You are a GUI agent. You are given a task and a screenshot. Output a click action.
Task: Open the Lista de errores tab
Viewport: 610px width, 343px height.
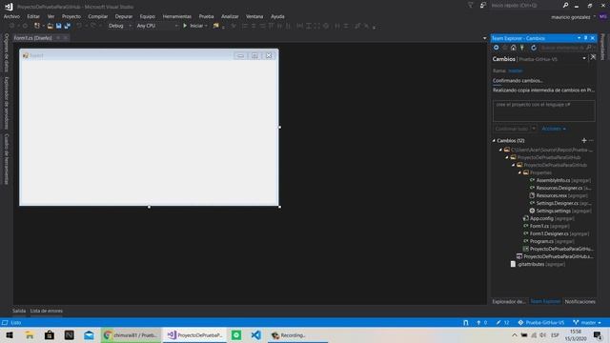pyautogui.click(x=47, y=311)
